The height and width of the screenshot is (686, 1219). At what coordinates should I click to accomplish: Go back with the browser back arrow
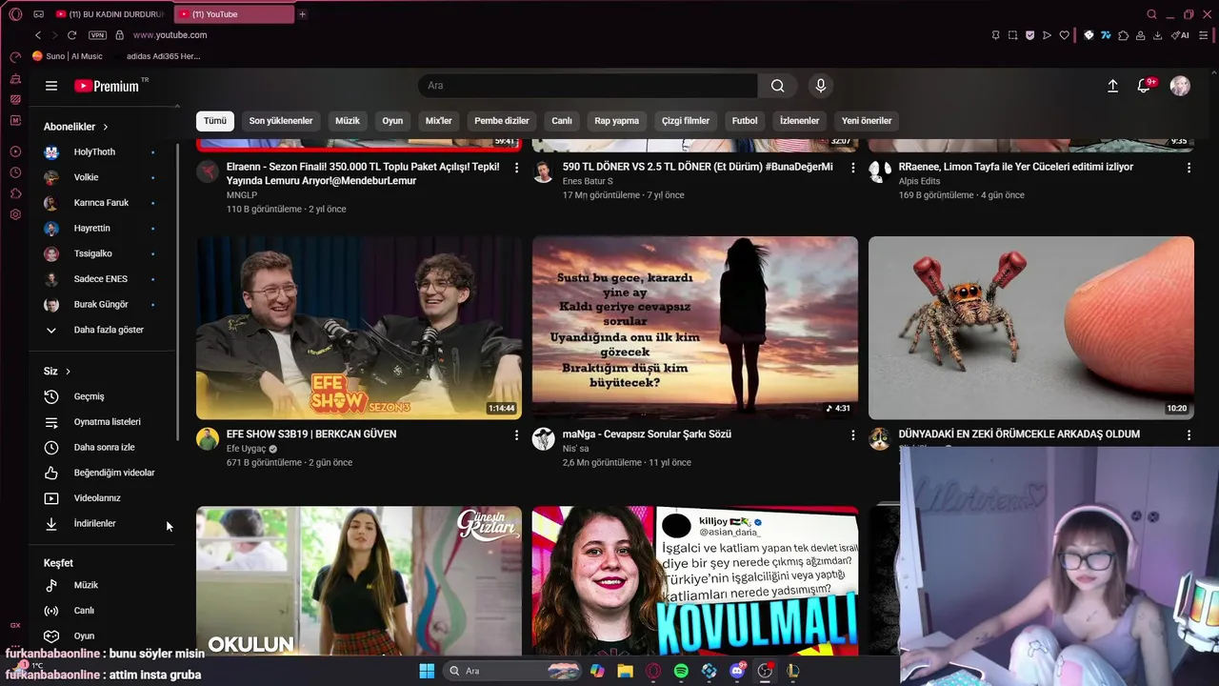38,35
